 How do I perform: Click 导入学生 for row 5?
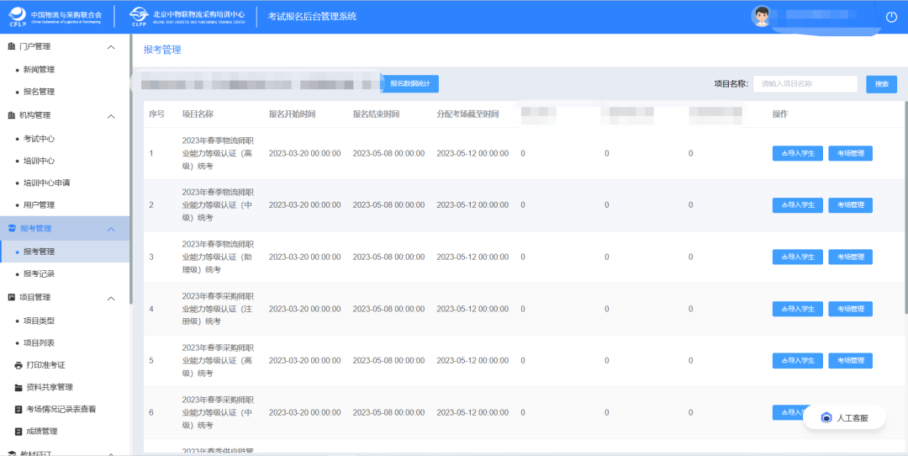tap(797, 360)
